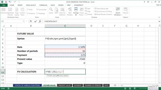Open NUMBER OF PERIODS sheet tab
This screenshot has height=90, width=161.
point(93,85)
